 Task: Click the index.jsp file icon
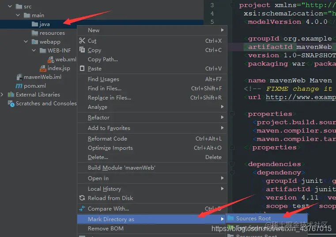[43, 68]
